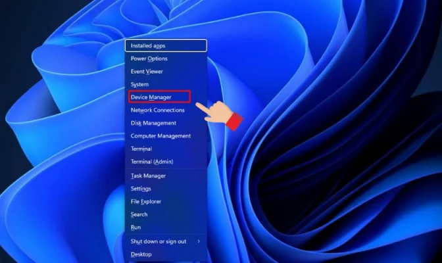Open the Run dialog entry
This screenshot has height=263, width=442.
135,227
